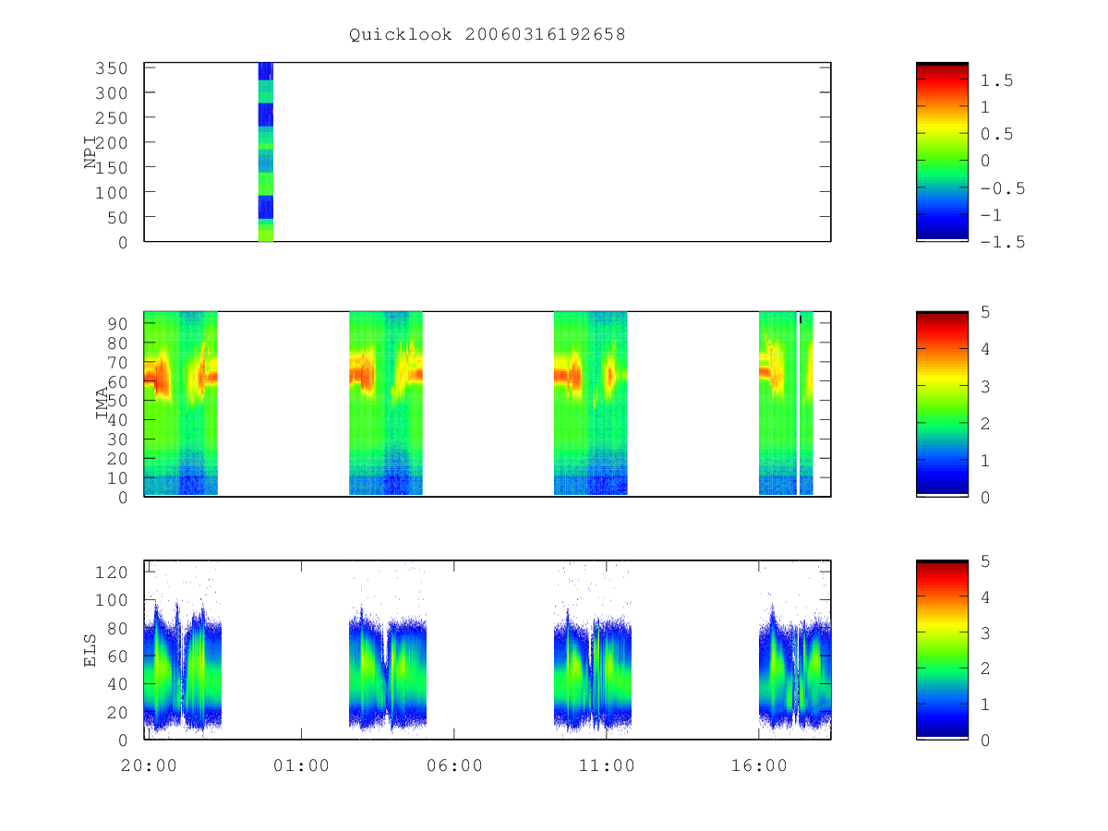1108x831 pixels.
Task: Click the 3 label on IMA colorbar
Action: tap(985, 386)
